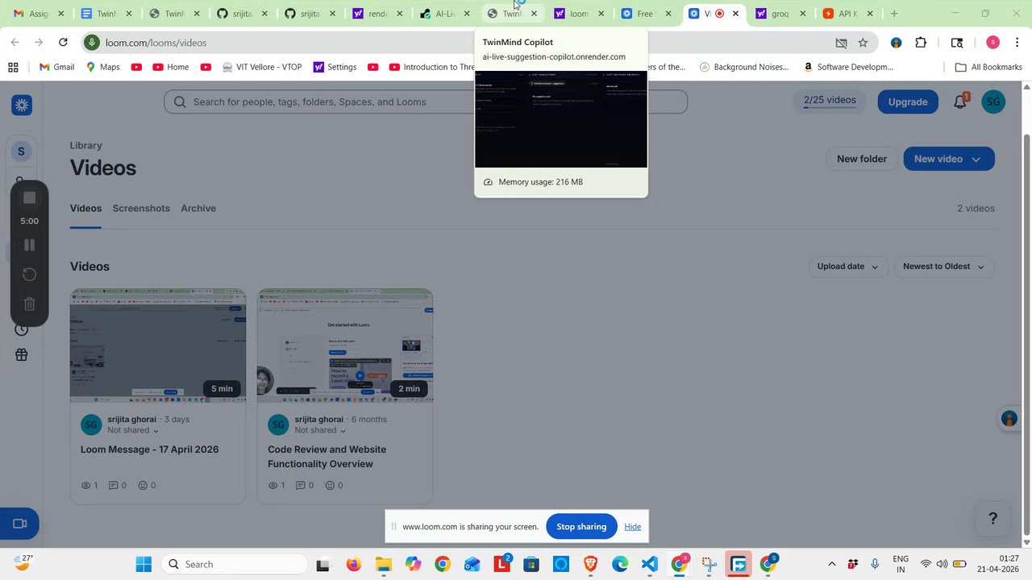Switch to the Archive tab
Image resolution: width=1032 pixels, height=580 pixels.
tap(198, 208)
